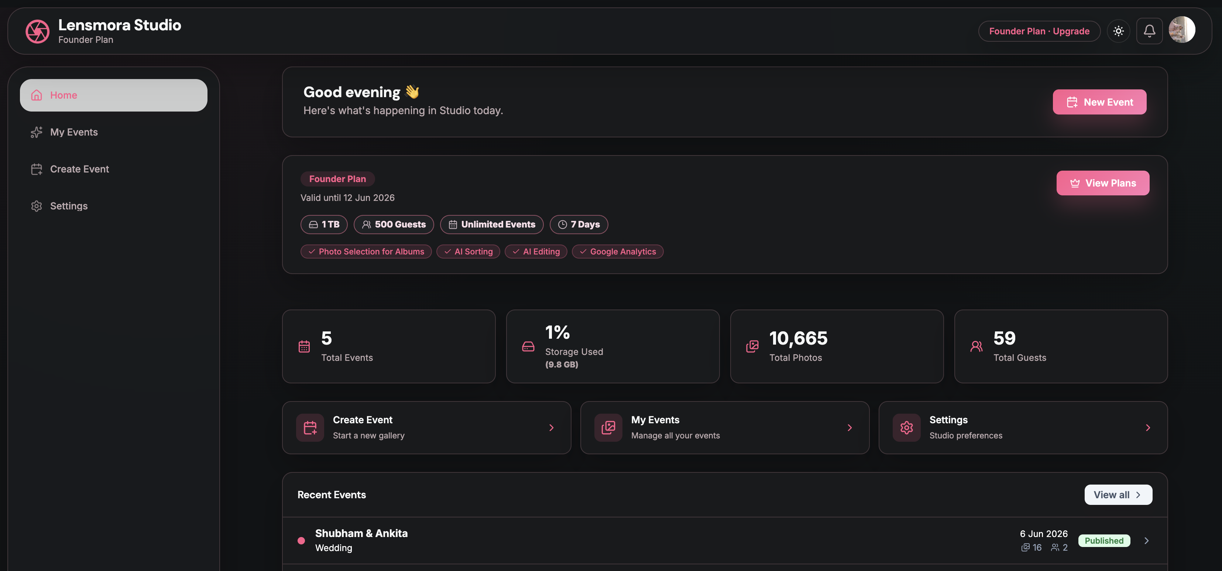Viewport: 1222px width, 571px height.
Task: Toggle the light/dark theme sun icon
Action: pyautogui.click(x=1118, y=31)
